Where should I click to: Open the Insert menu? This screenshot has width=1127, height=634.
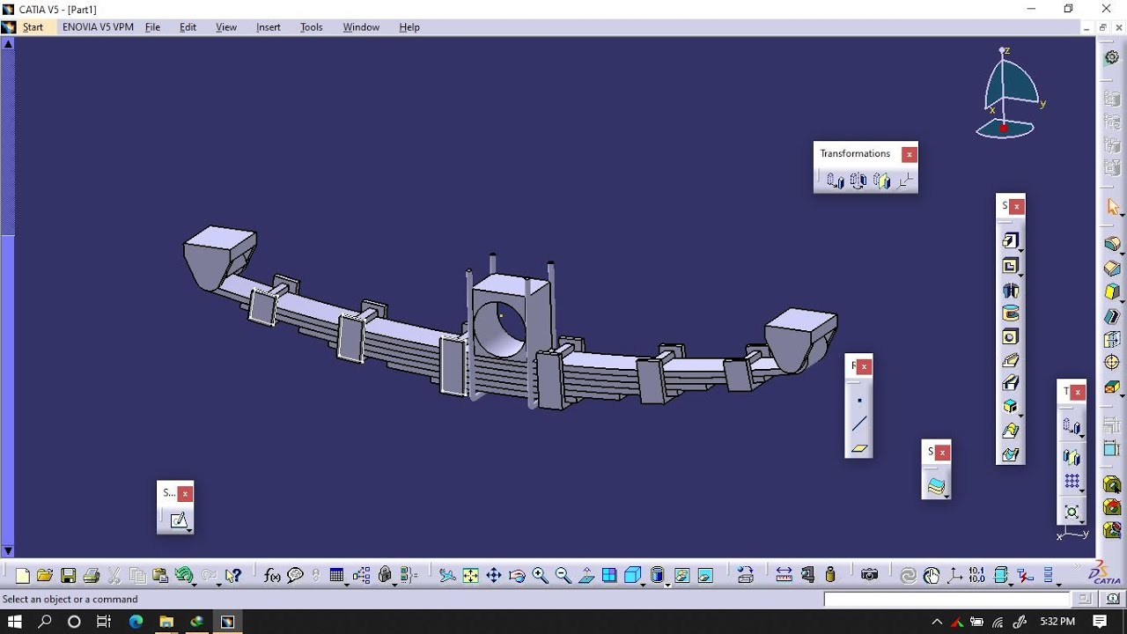click(269, 27)
